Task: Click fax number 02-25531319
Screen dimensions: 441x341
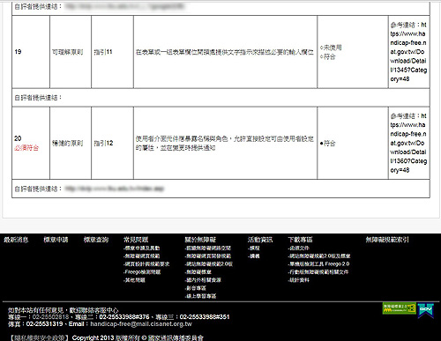Action: (45, 324)
